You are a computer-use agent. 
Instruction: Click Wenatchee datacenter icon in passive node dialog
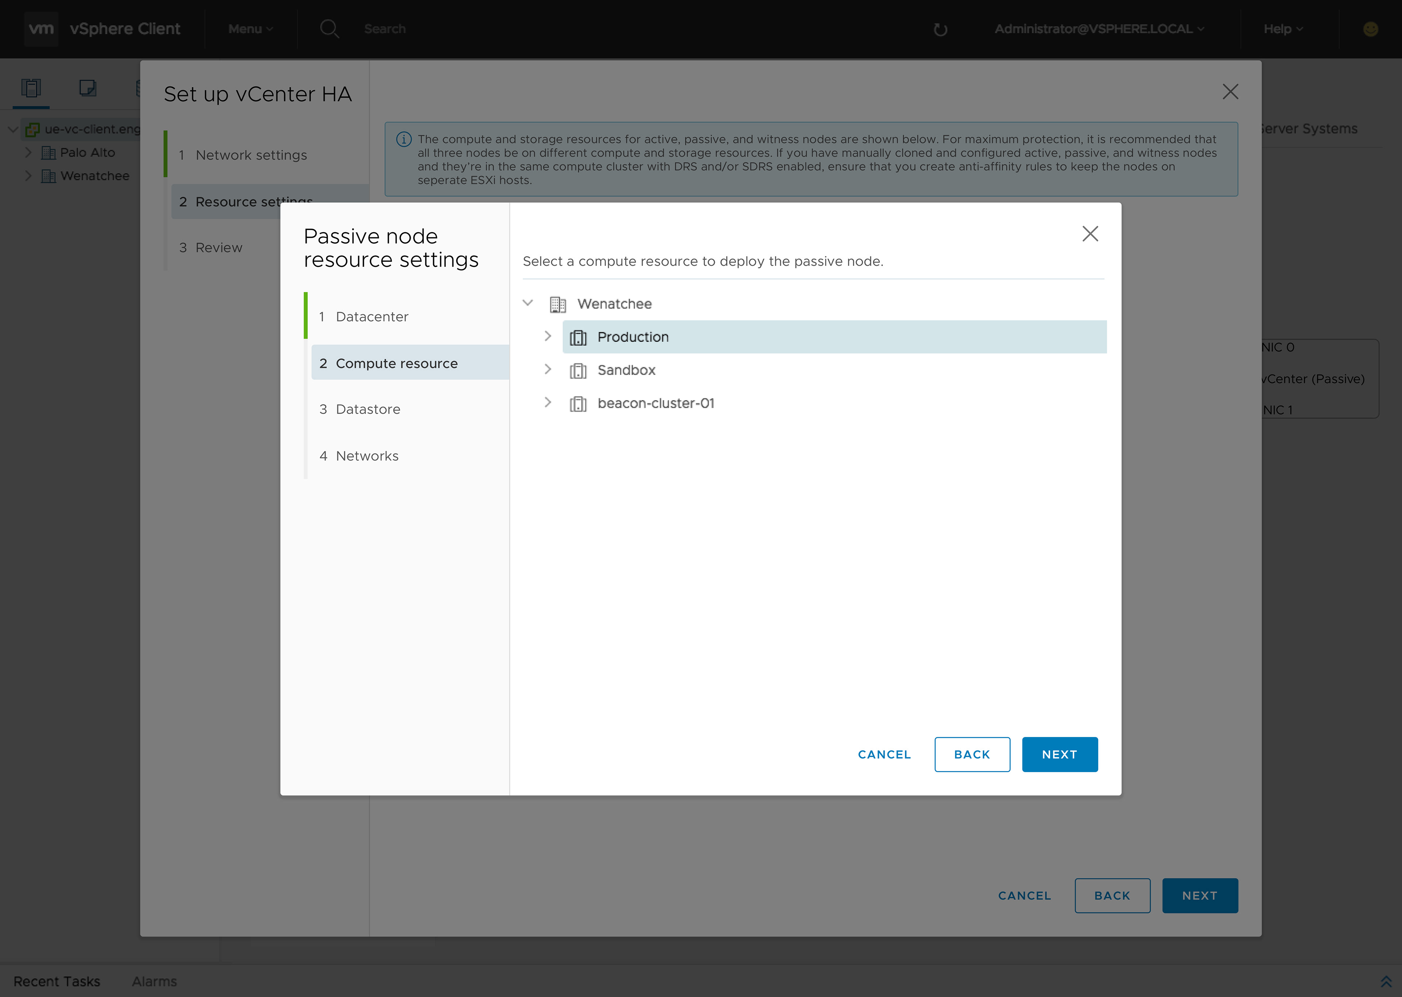[x=558, y=304]
